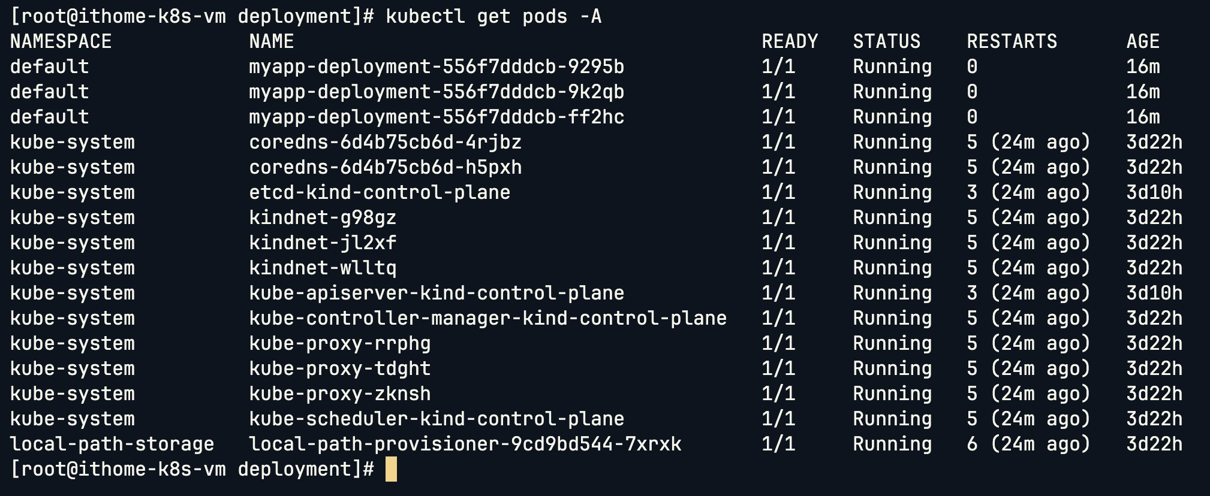Click the terminal cursor at the prompt

391,469
